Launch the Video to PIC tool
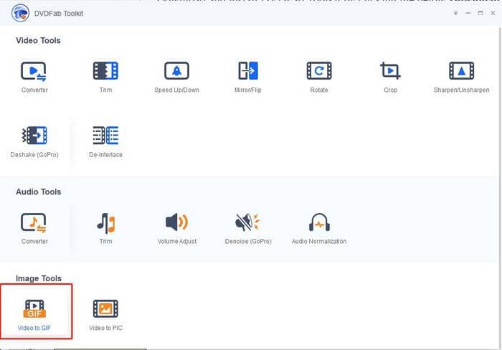 tap(105, 309)
